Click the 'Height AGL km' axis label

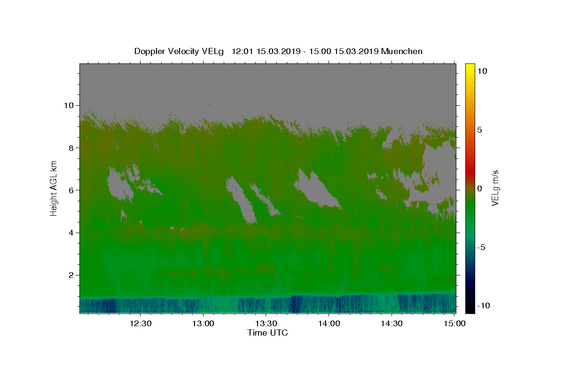tap(54, 188)
